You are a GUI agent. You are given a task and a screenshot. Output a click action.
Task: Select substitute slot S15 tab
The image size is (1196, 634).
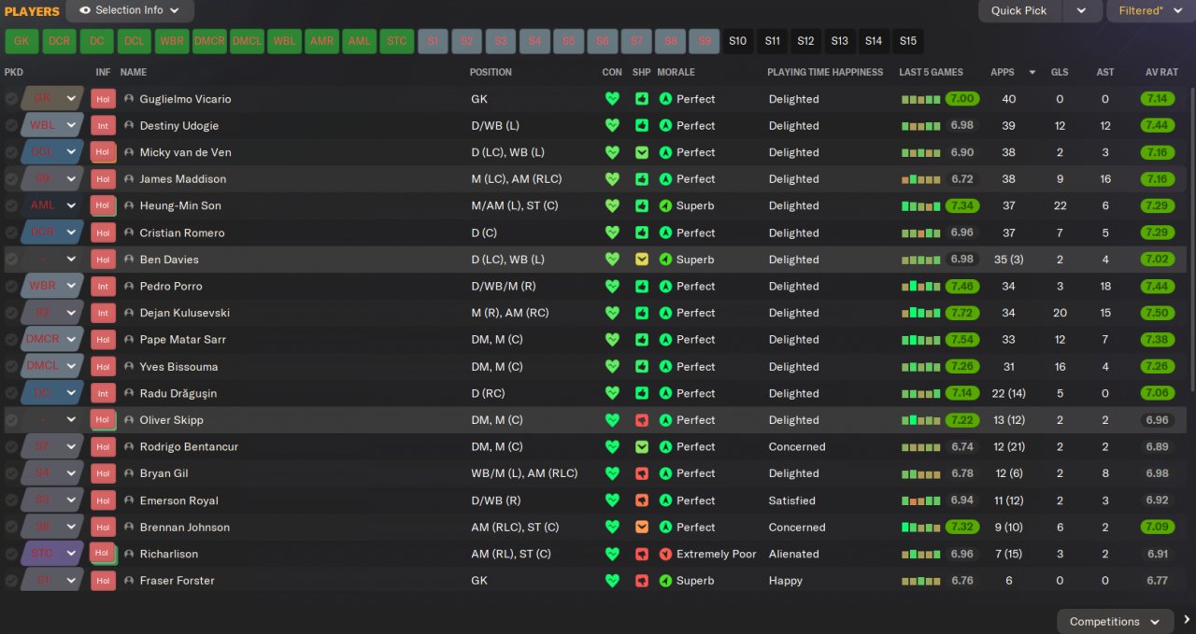click(907, 41)
